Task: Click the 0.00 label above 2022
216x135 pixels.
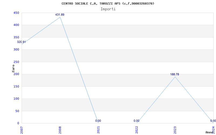Action: point(136,121)
